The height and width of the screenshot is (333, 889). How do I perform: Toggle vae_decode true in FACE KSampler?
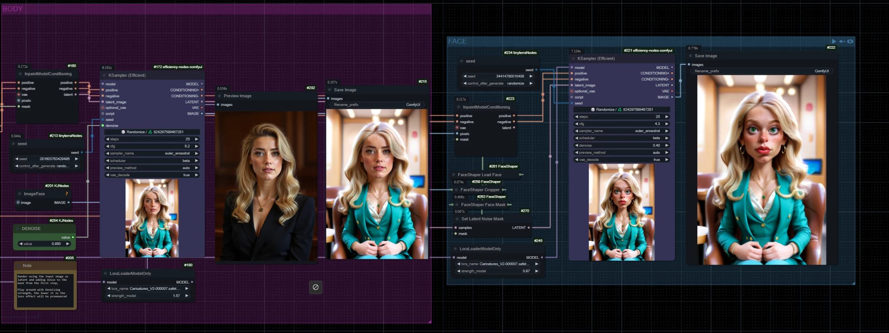point(621,160)
